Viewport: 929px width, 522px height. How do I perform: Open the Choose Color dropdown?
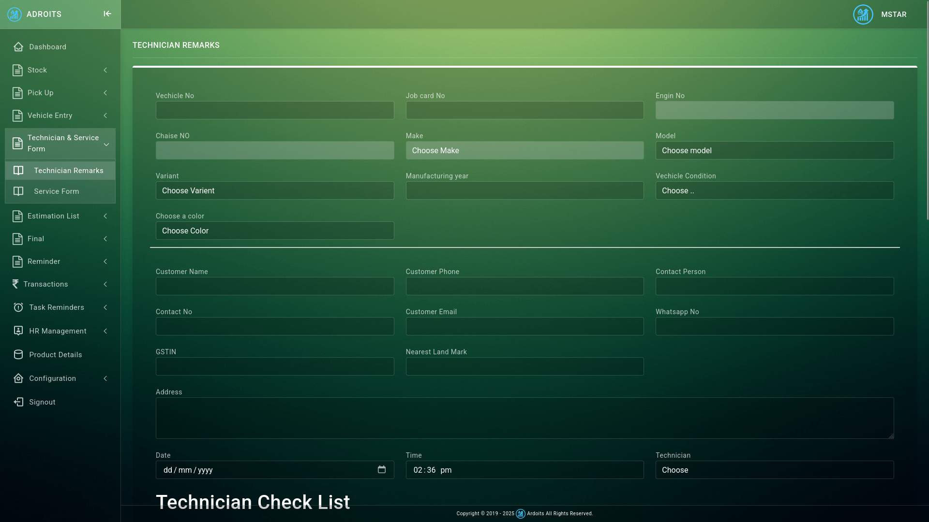tap(275, 231)
